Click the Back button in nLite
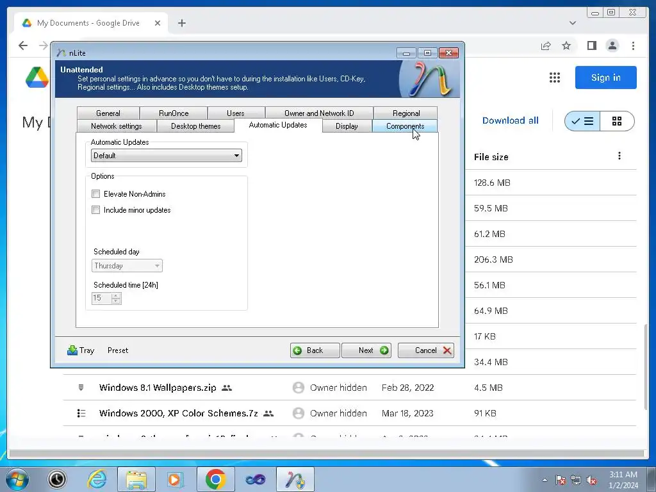 [x=315, y=350]
